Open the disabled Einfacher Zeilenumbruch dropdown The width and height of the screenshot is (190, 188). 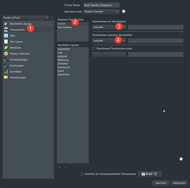coord(109,55)
